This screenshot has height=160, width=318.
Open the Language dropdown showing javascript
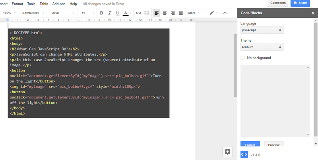(x=262, y=30)
